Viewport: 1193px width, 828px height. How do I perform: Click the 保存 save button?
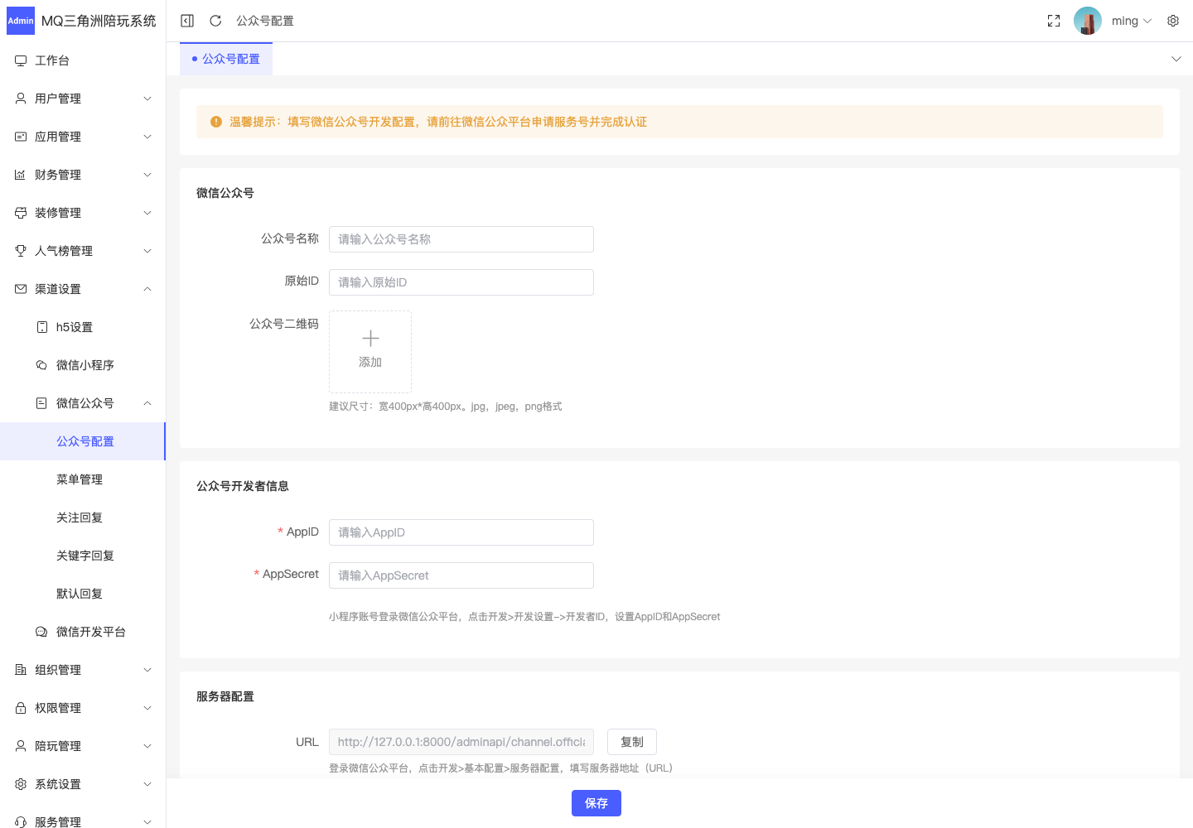[x=596, y=803]
